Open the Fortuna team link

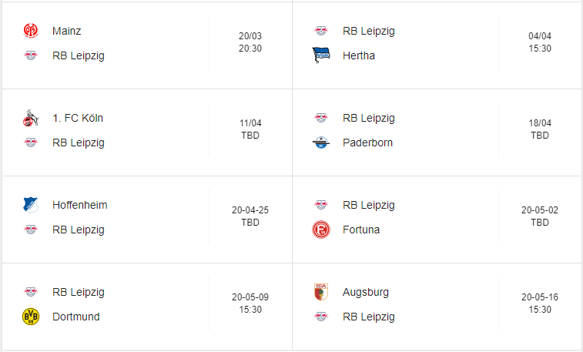tap(361, 230)
